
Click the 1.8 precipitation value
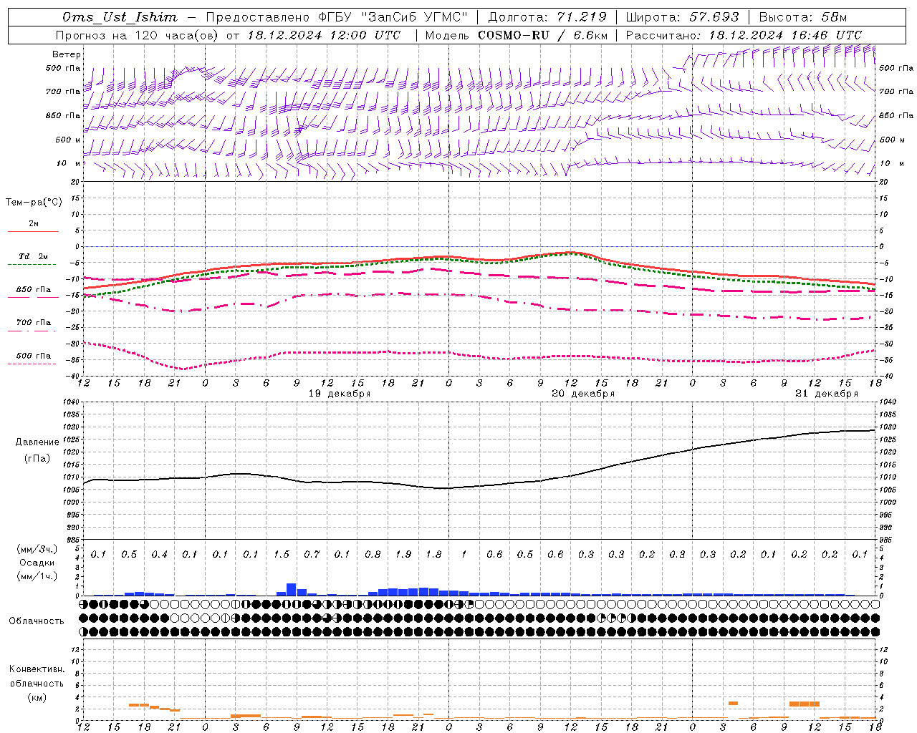coord(433,555)
